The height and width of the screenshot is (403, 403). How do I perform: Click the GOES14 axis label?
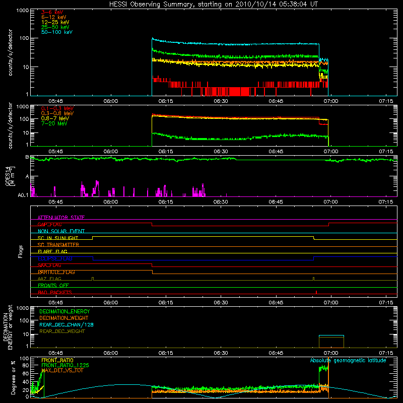tap(10, 176)
